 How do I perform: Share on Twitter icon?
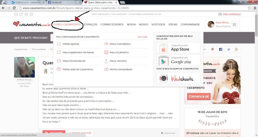pyautogui.click(x=229, y=49)
